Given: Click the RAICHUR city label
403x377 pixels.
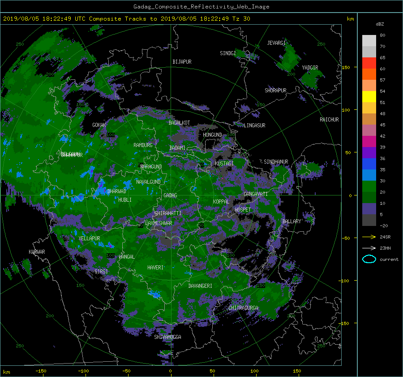Looking at the screenshot, I should coord(329,120).
